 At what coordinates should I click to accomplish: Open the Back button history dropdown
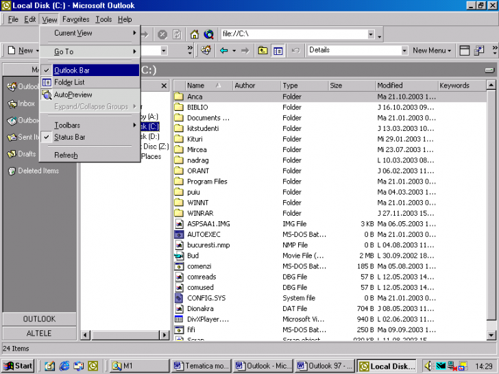pos(234,51)
